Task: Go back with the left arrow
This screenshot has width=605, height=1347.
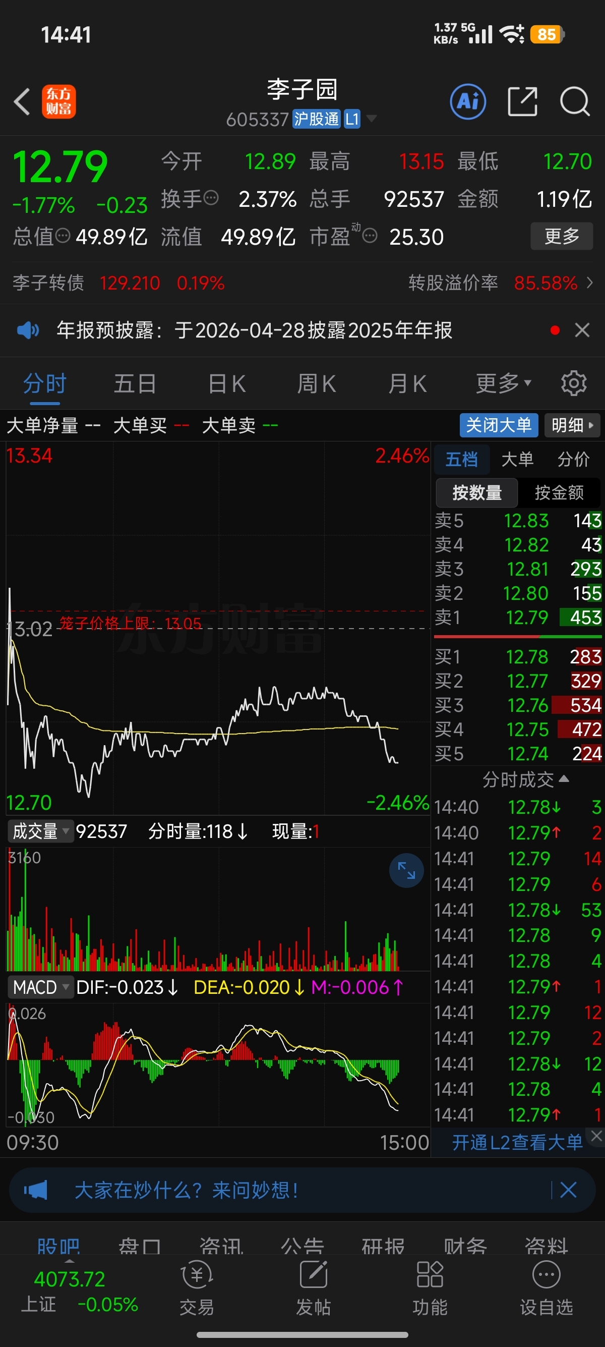Action: [22, 101]
